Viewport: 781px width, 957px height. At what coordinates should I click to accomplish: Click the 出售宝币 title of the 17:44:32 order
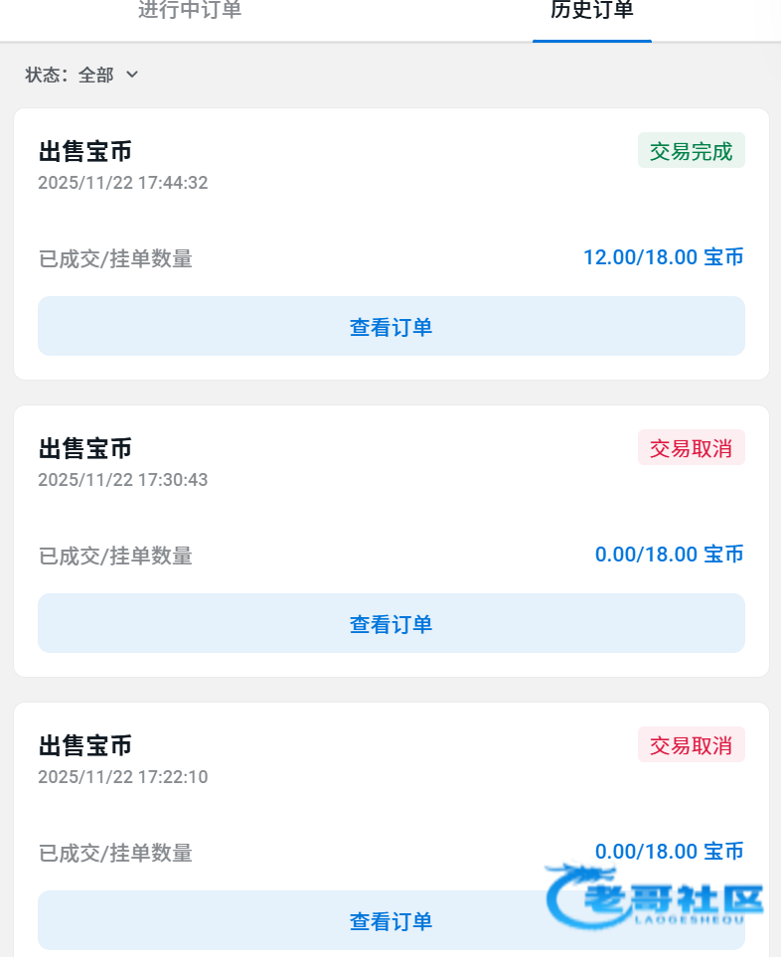85,151
